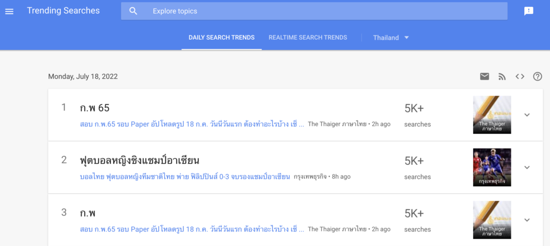Click the date Monday, July 18, 2022
550x246 pixels.
[83, 76]
